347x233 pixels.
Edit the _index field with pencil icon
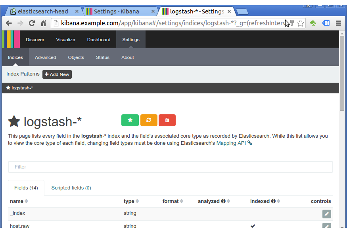[327, 214]
